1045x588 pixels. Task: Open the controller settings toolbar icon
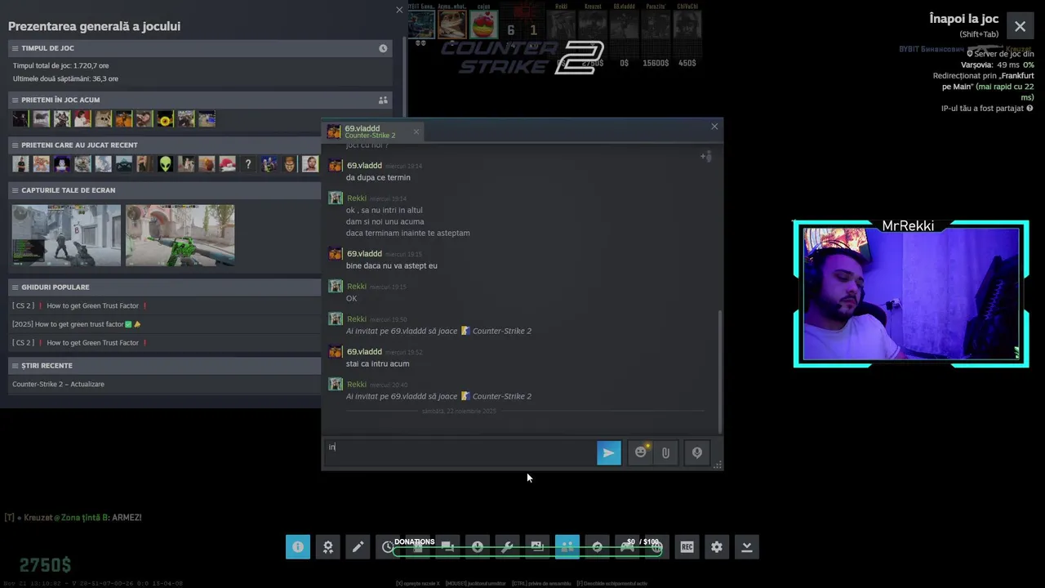(627, 547)
